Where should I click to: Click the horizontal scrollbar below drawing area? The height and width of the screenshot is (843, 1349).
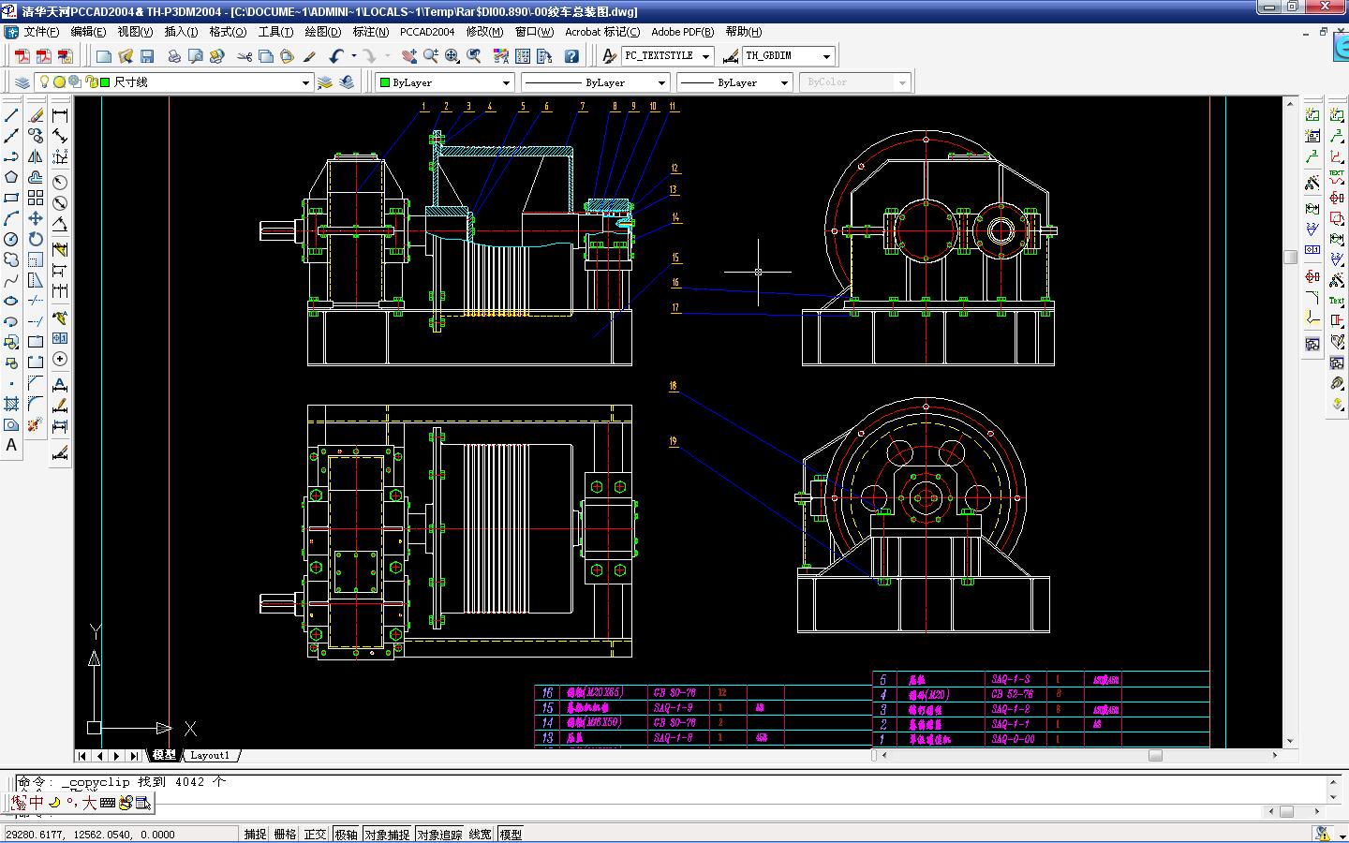point(1077,755)
